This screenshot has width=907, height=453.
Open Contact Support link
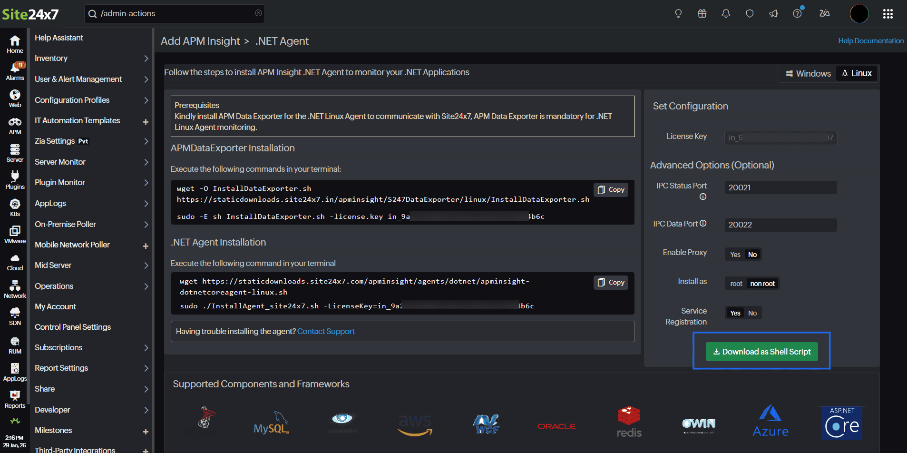pyautogui.click(x=326, y=331)
